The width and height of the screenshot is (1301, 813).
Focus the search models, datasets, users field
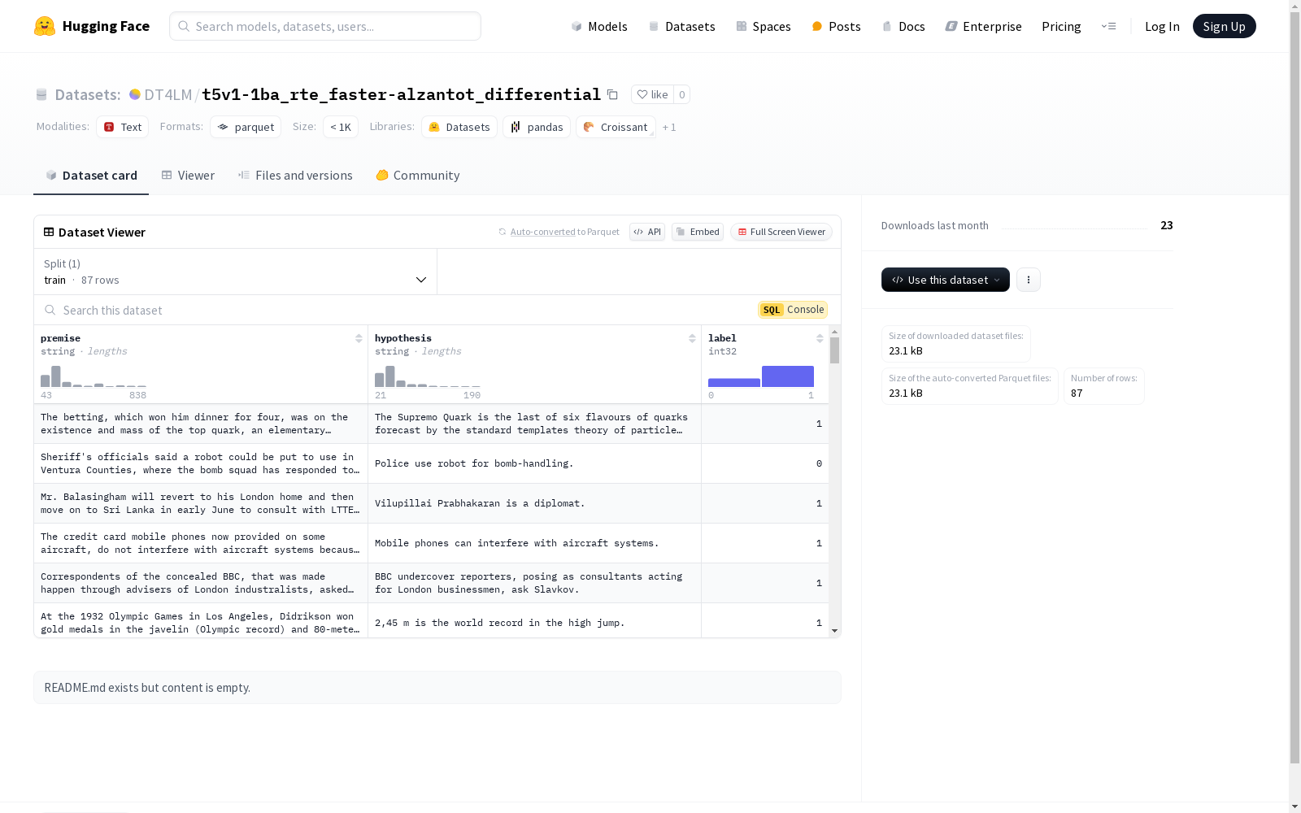[x=325, y=26]
